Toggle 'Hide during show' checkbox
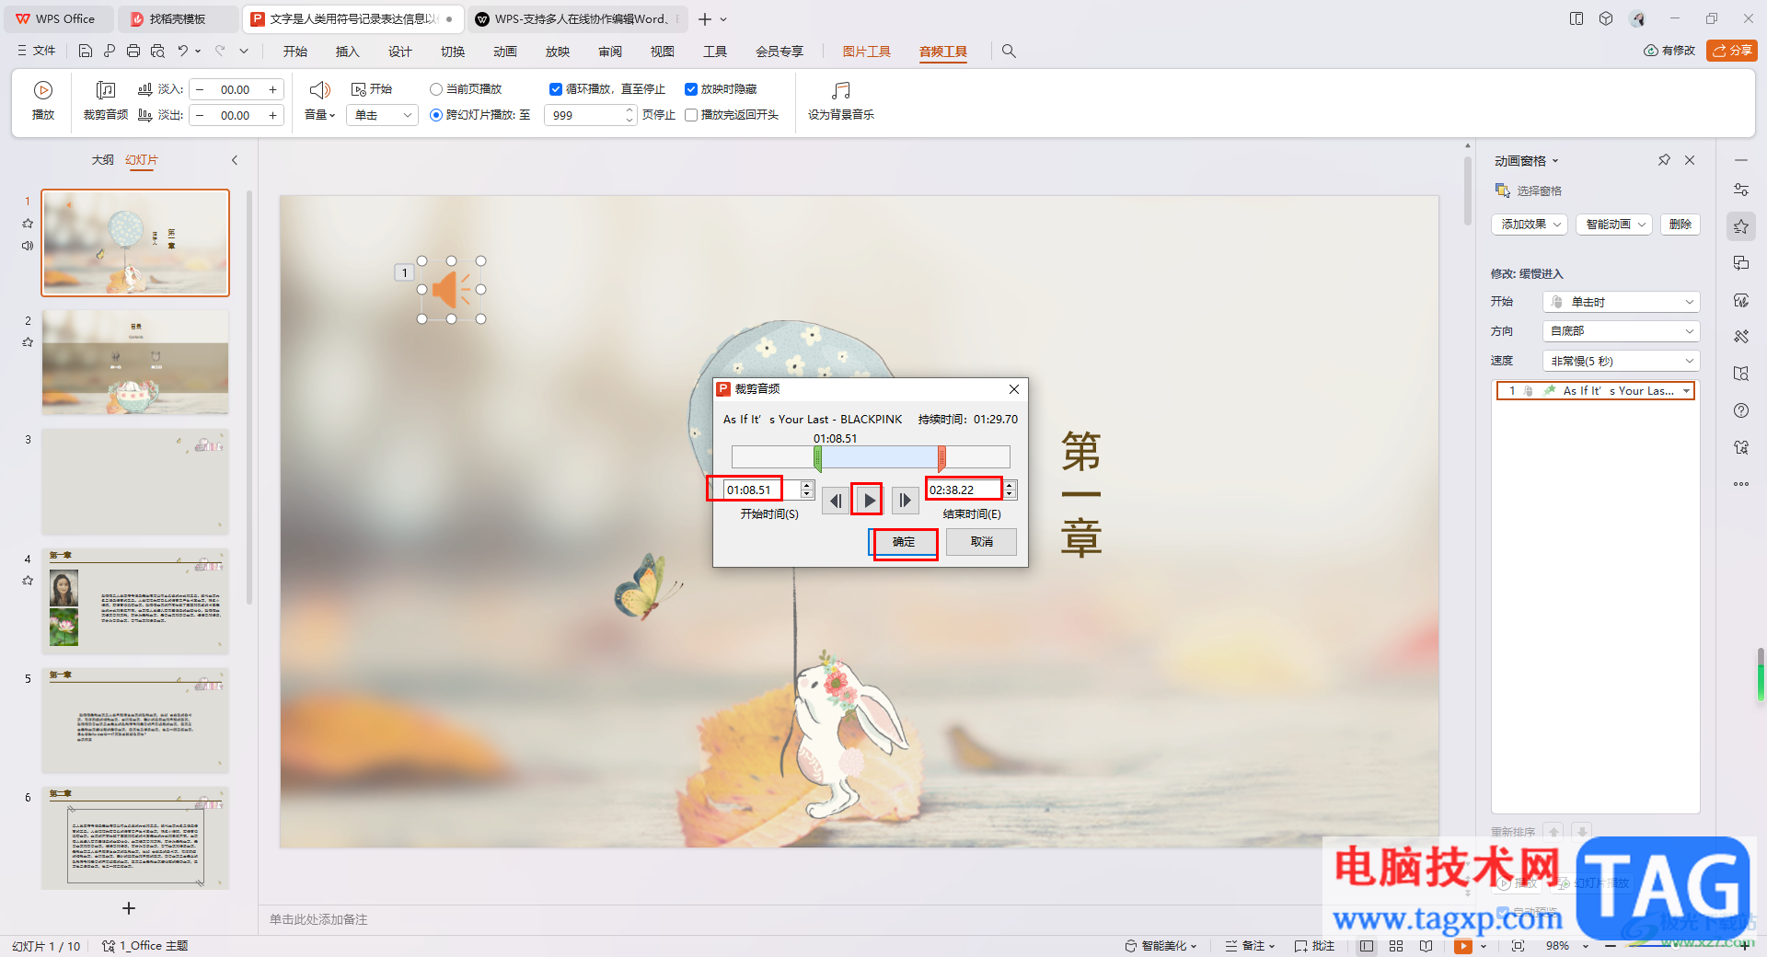This screenshot has width=1767, height=957. (691, 89)
